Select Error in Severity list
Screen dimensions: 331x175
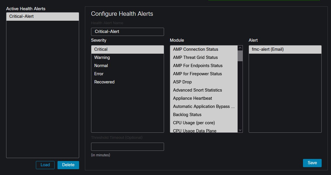pos(127,74)
